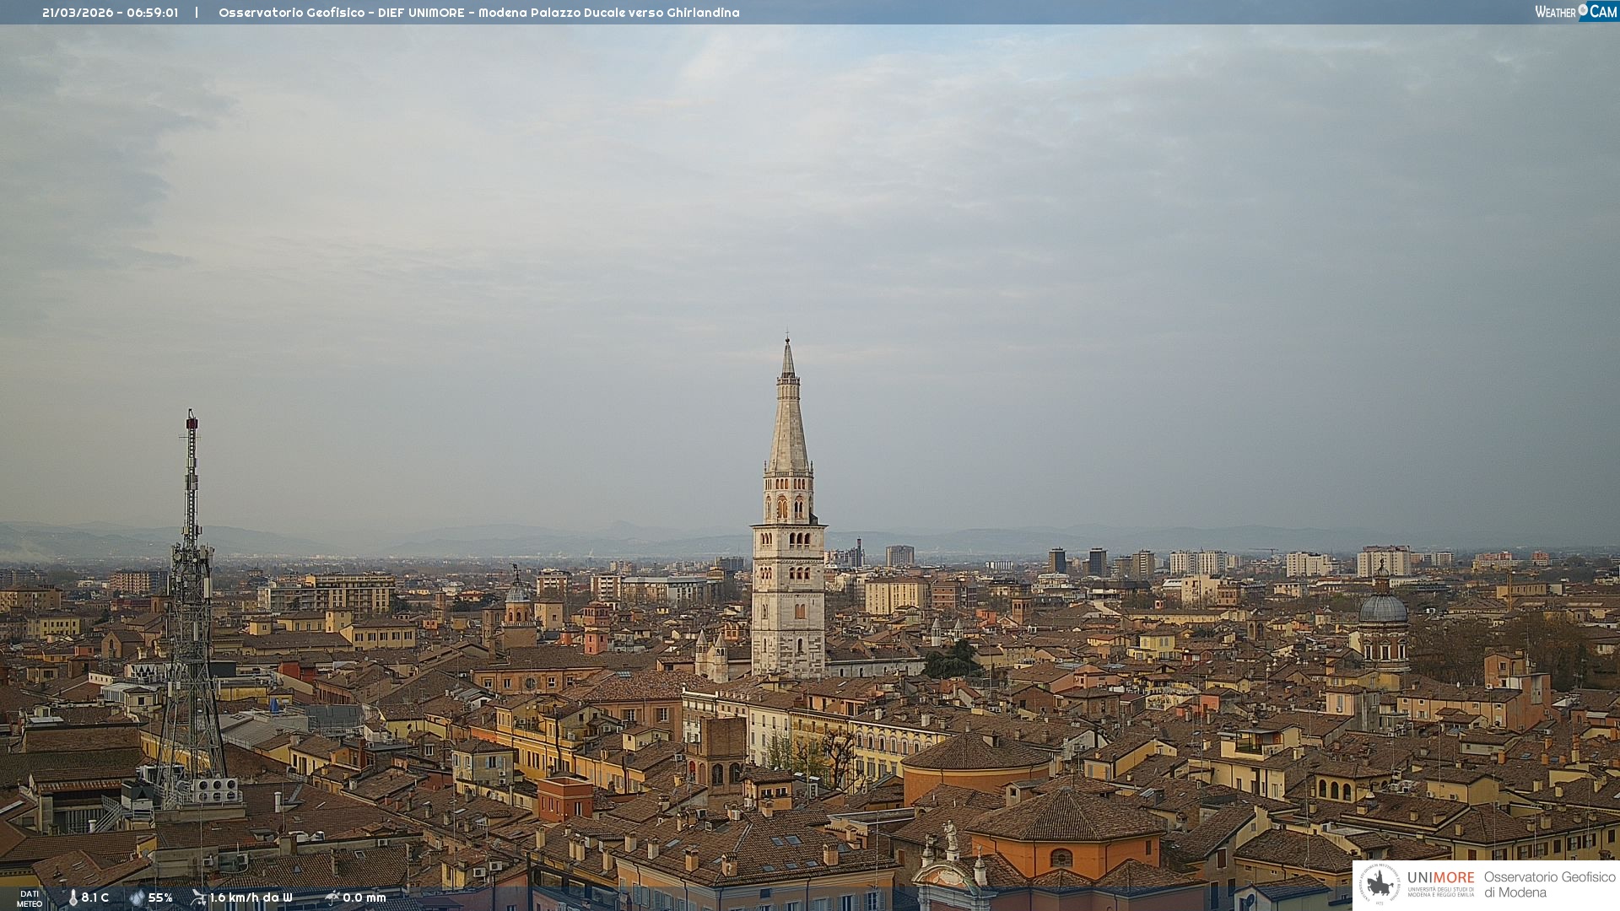The width and height of the screenshot is (1620, 911).
Task: Click the Osservatorio Geofisico di Modena text
Action: pos(1549,885)
